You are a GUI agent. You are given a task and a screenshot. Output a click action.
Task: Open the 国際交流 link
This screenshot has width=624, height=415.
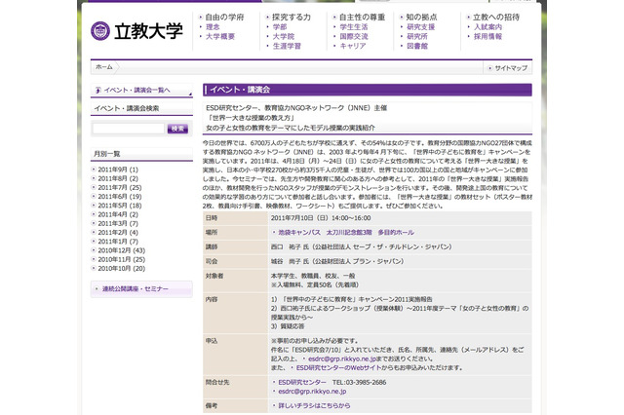(354, 37)
